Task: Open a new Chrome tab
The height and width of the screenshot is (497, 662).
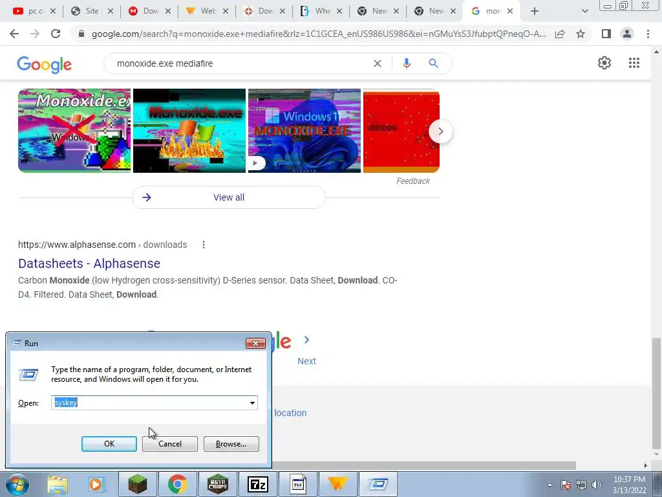Action: 535,12
